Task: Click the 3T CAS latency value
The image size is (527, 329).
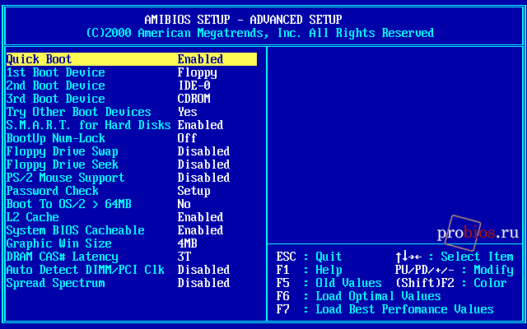Action: [x=184, y=257]
